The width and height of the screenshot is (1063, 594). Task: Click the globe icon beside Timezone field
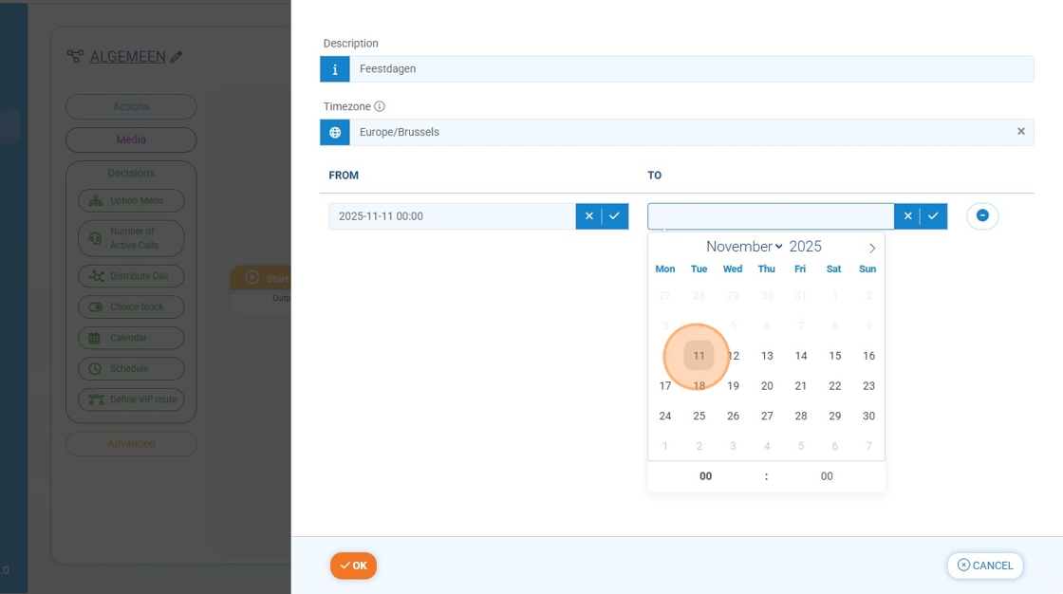pyautogui.click(x=335, y=133)
